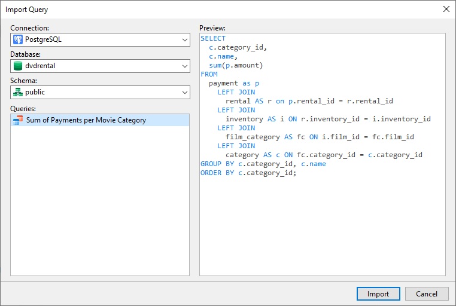Click the Import button
The height and width of the screenshot is (306, 456).
point(378,294)
